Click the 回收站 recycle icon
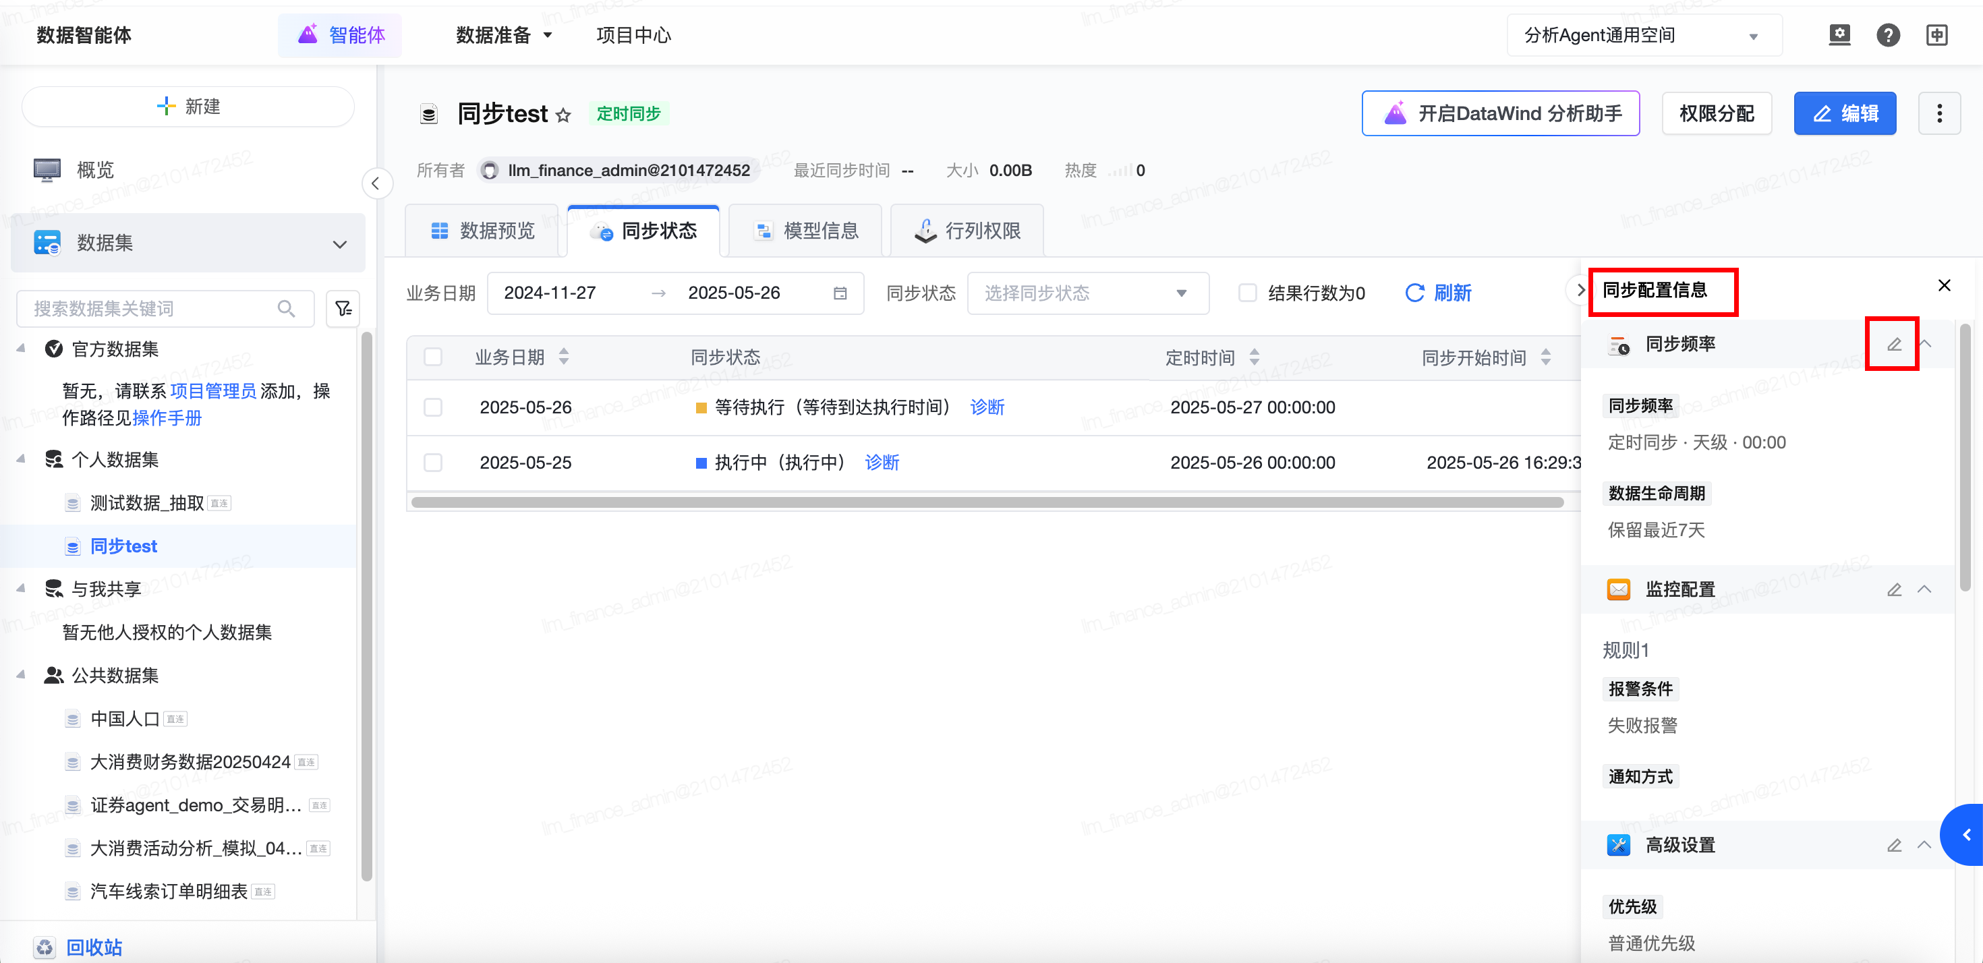Screen dimensions: 1983x963 (x=45, y=947)
